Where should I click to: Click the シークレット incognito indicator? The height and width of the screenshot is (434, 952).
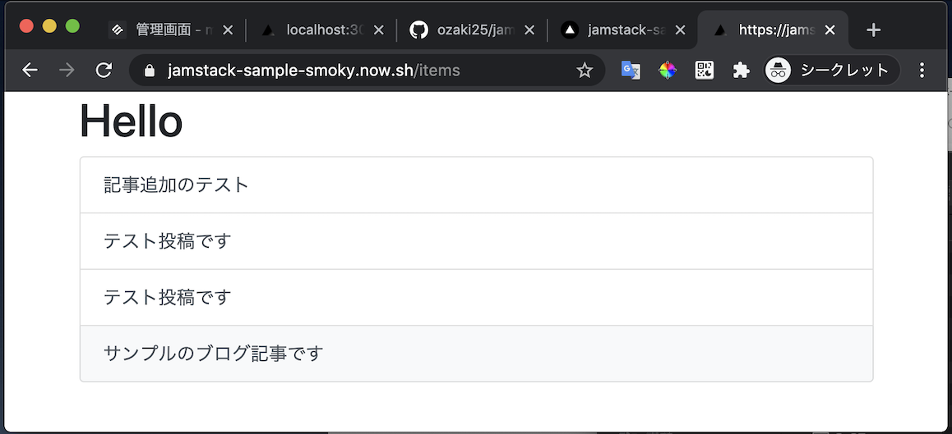coord(831,71)
